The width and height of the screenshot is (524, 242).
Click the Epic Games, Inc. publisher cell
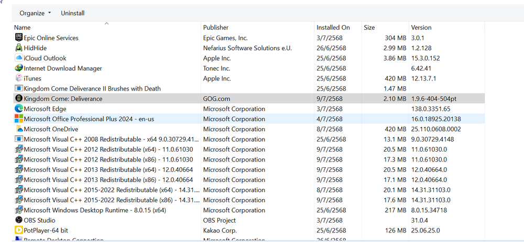coord(225,38)
